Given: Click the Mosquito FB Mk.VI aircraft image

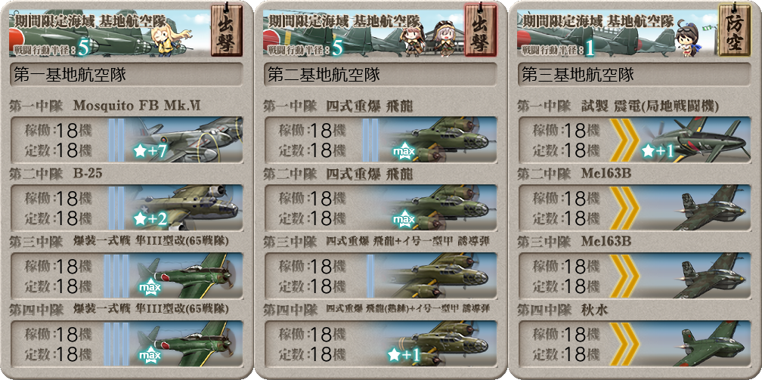Looking at the screenshot, I should pos(187,140).
